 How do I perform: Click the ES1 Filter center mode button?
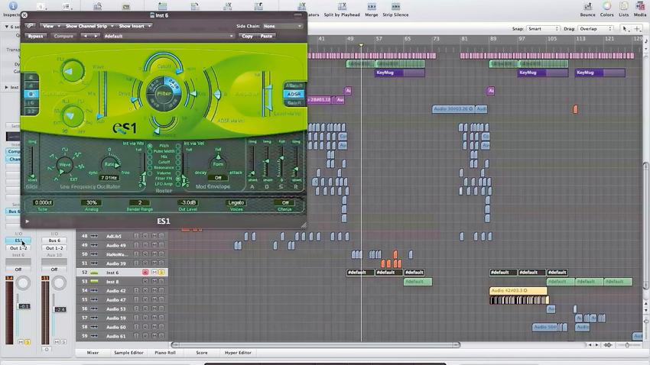pyautogui.click(x=164, y=93)
